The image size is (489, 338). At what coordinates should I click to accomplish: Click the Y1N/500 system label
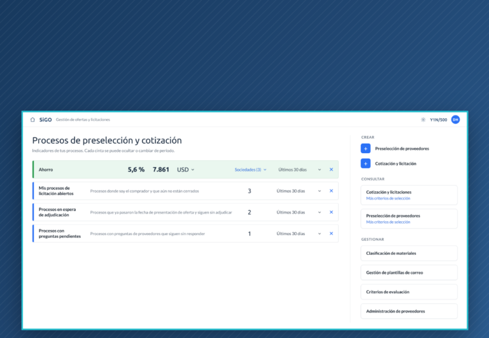[x=438, y=120]
